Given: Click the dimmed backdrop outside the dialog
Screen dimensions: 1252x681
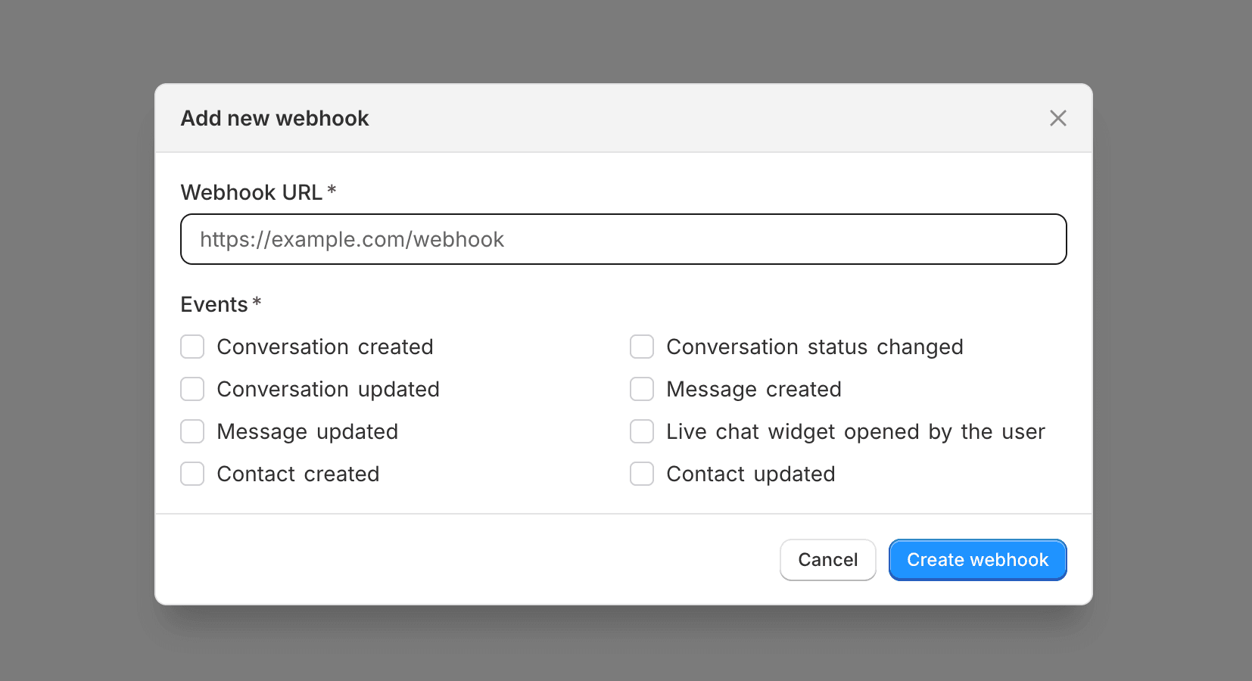Looking at the screenshot, I should pyautogui.click(x=76, y=340).
